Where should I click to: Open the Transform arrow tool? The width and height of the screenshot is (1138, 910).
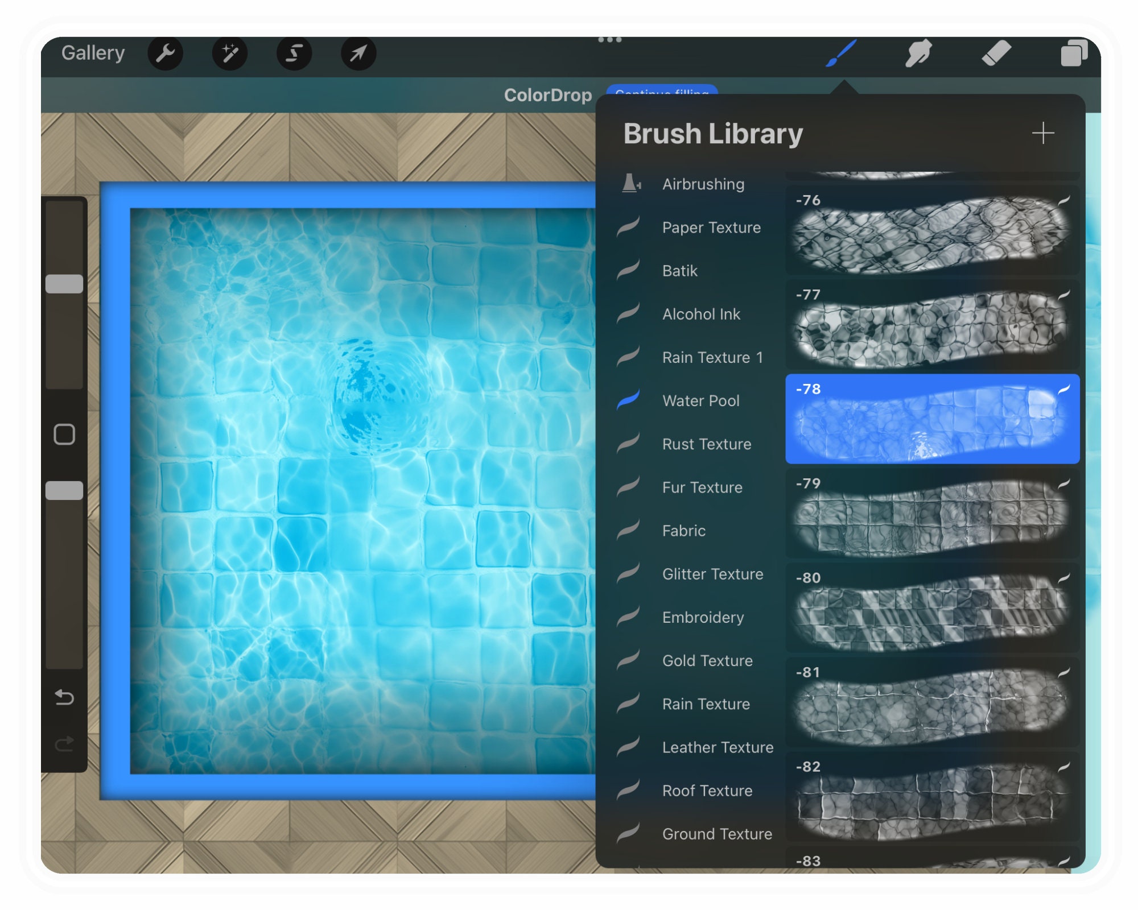[359, 53]
